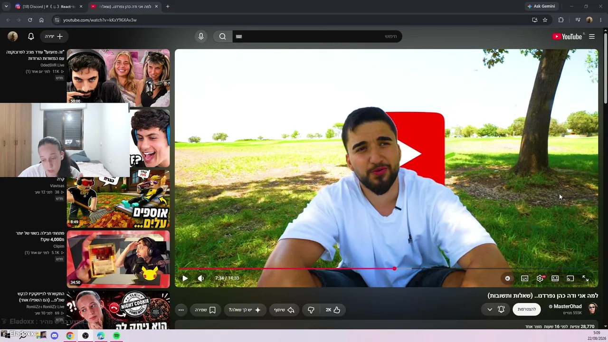This screenshot has height=342, width=608.
Task: Select the youtube.com URL in the address bar
Action: (100, 20)
